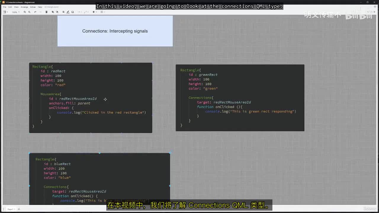This screenshot has height=213, width=379.
Task: Click the All changes saved status
Action: tap(52, 7)
